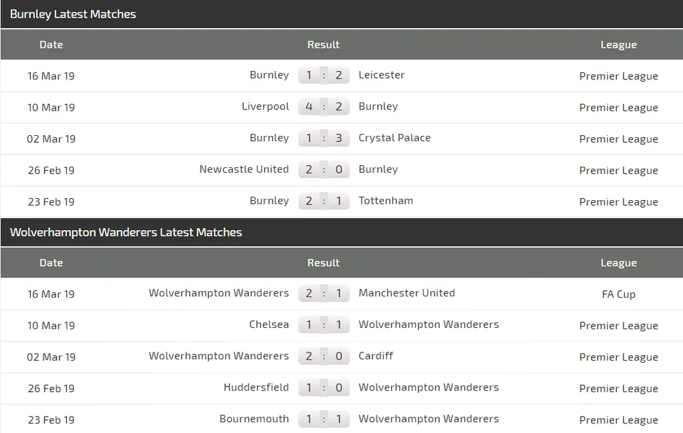Sort by the Date column header

pyautogui.click(x=51, y=44)
